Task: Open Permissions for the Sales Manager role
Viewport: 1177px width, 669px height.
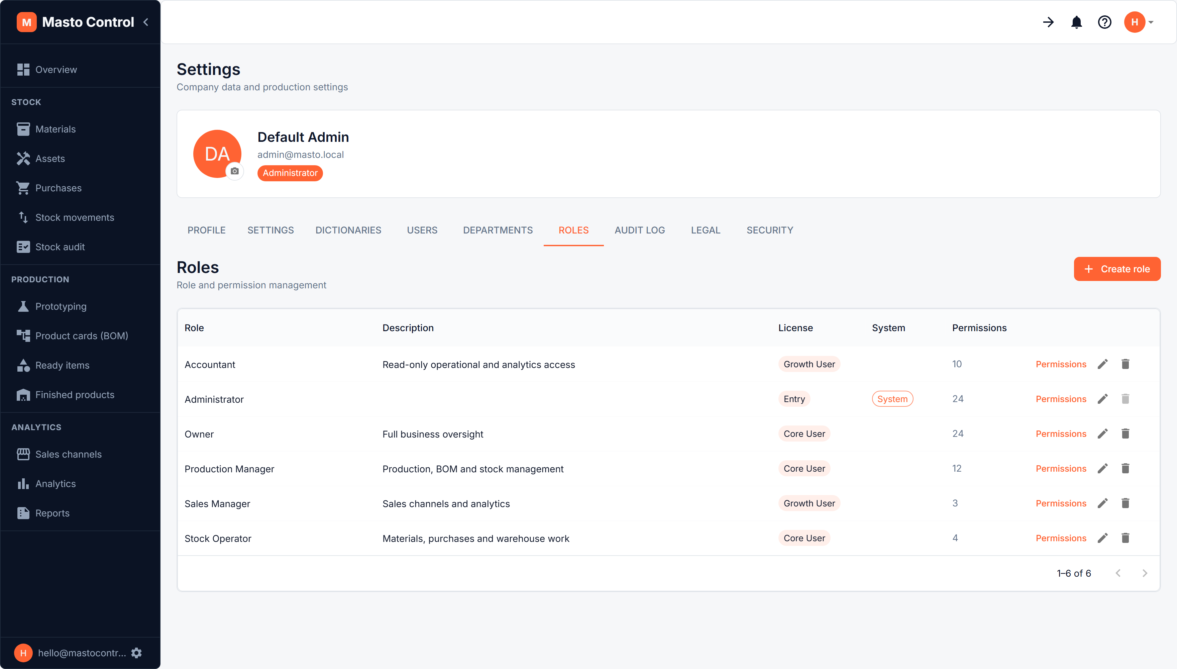Action: point(1061,503)
